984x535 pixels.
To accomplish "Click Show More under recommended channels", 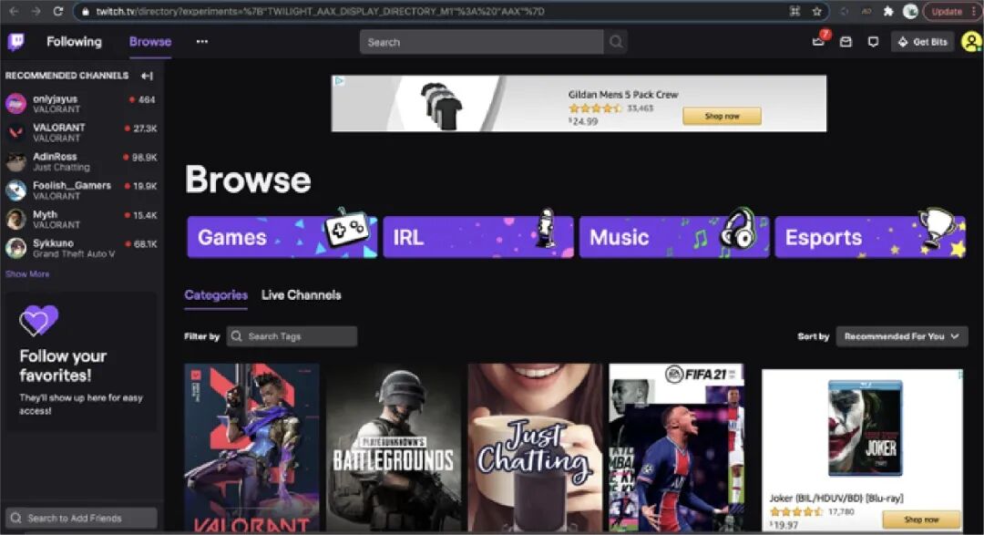I will (x=27, y=274).
